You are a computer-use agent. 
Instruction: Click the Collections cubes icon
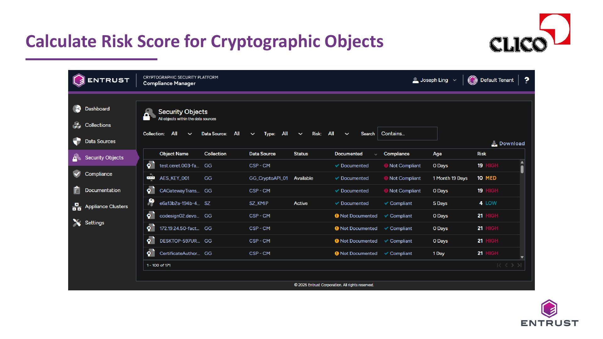tap(77, 125)
